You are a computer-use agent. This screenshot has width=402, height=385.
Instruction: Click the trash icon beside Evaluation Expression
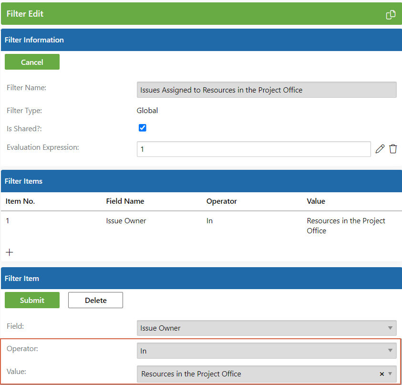coord(393,149)
